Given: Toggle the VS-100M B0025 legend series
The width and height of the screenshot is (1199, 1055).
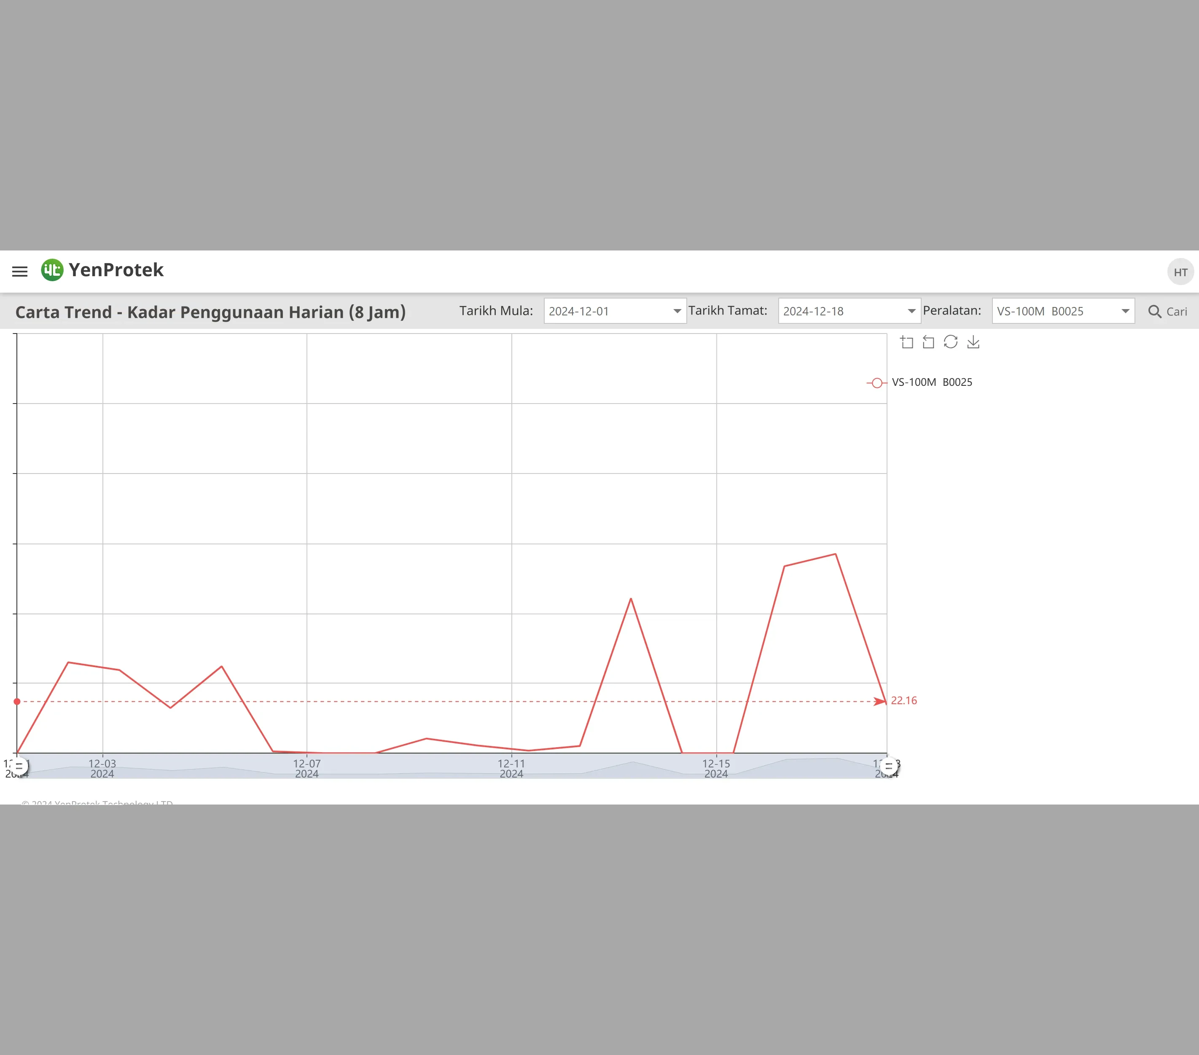Looking at the screenshot, I should pos(919,382).
